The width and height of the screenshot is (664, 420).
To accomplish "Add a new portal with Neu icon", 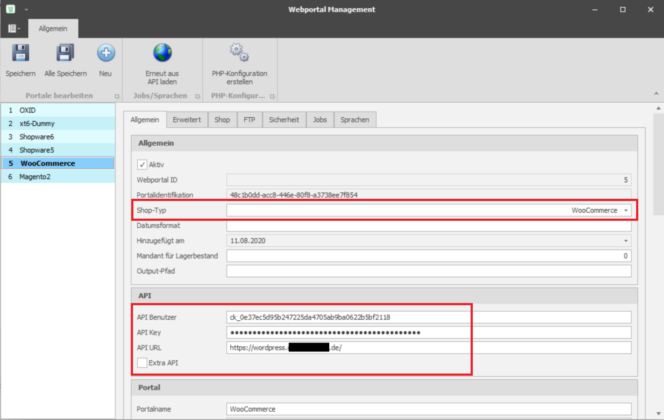I will [106, 53].
